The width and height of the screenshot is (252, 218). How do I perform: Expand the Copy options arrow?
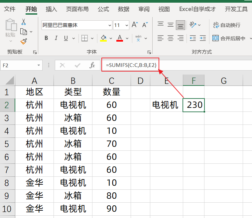[x=31, y=32]
